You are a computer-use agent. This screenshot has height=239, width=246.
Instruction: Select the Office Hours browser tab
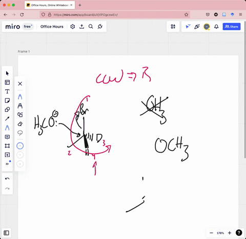pos(50,5)
